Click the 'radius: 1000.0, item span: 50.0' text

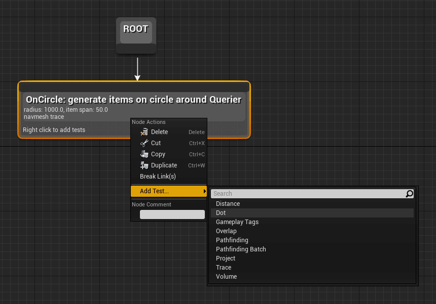coord(65,110)
